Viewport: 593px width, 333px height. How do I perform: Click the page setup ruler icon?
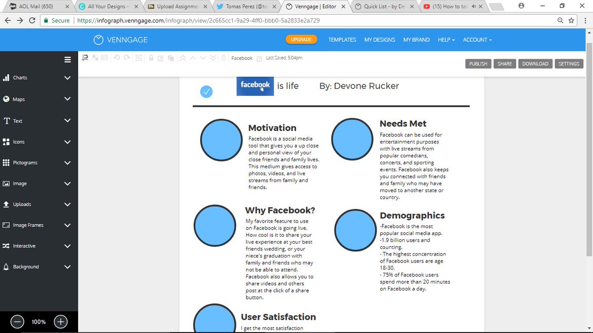click(x=85, y=58)
